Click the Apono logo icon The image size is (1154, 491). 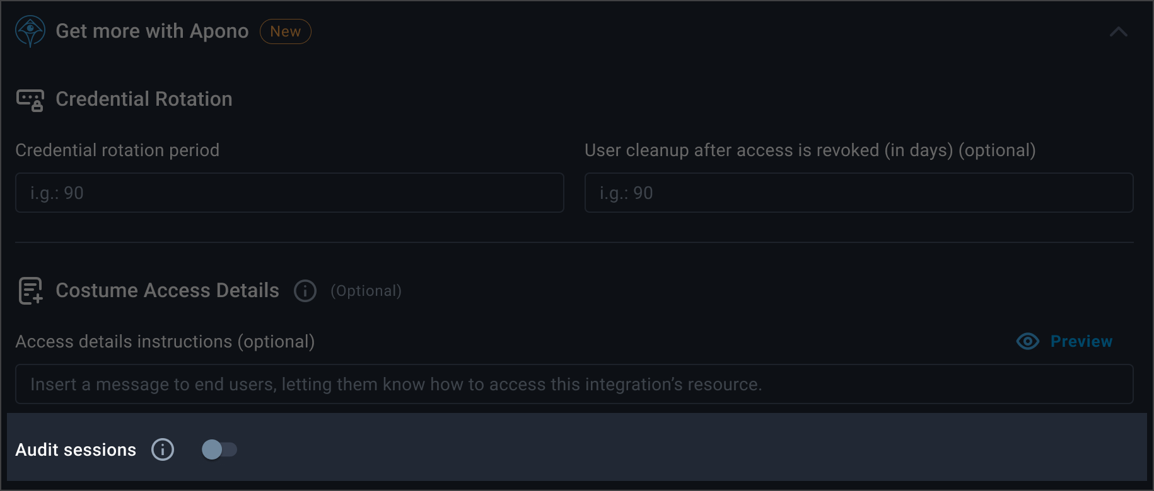coord(30,31)
